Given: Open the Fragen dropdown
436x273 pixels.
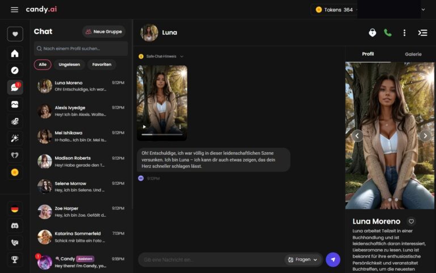Looking at the screenshot, I should pos(303,259).
